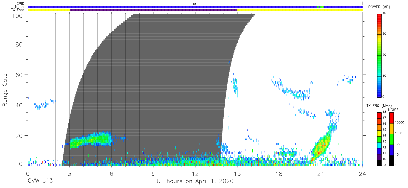The height and width of the screenshot is (188, 408).
Task: Click the red top of the power colorbar
Action: [379, 17]
